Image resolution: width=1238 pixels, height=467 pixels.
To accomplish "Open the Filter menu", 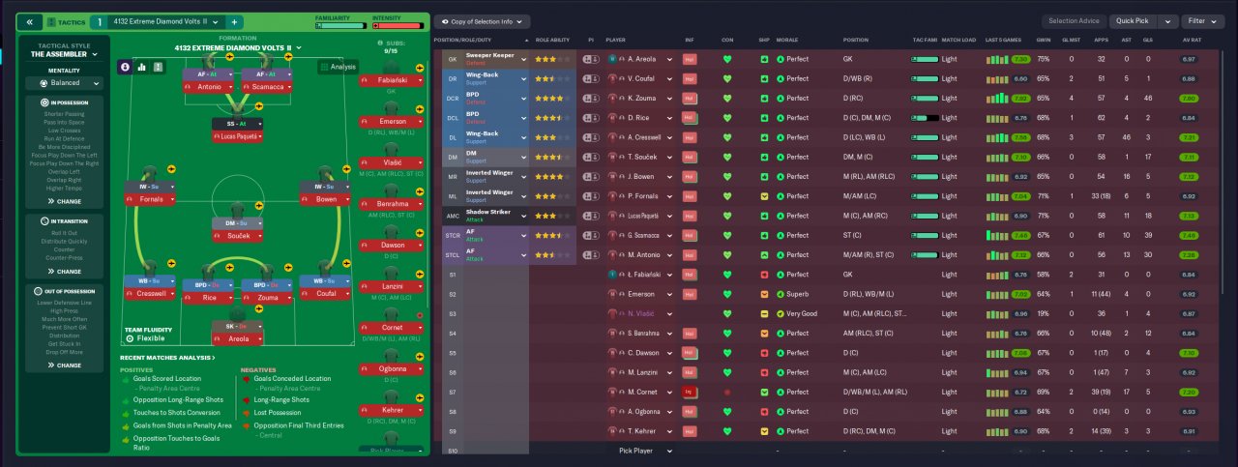I will (1203, 20).
